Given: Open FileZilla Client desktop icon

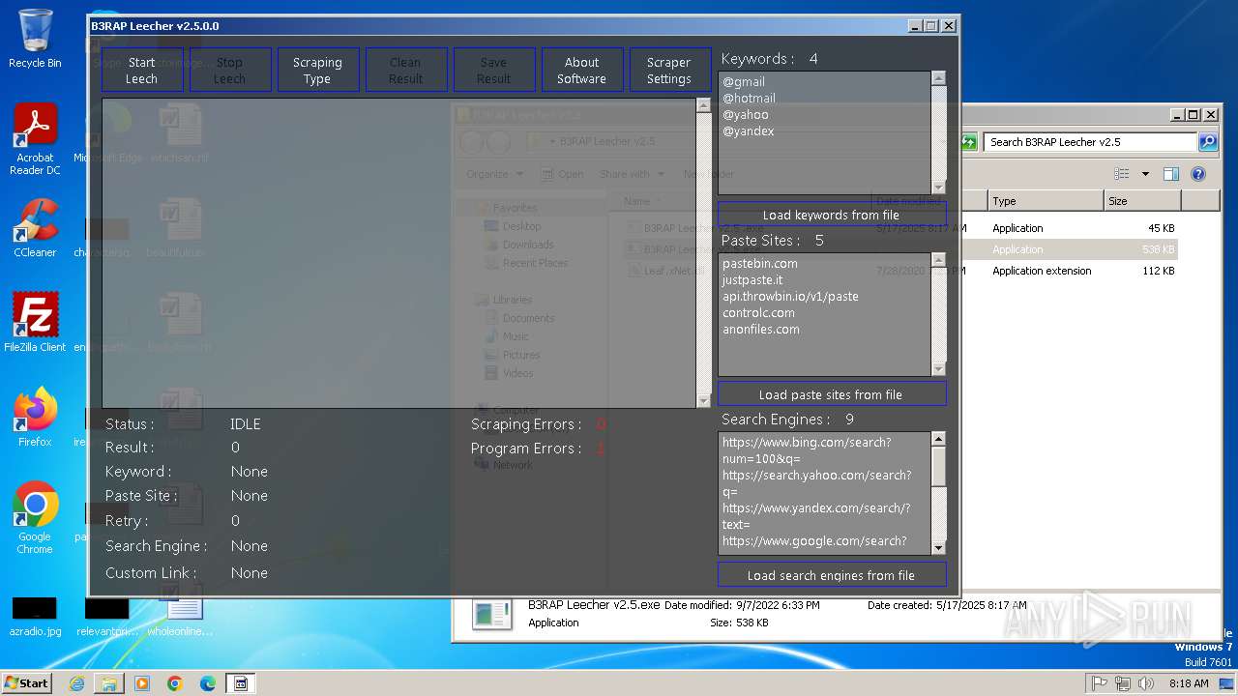Looking at the screenshot, I should click(35, 322).
